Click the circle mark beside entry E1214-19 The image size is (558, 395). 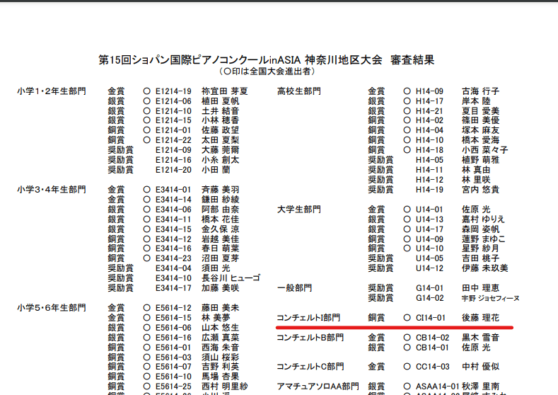[x=147, y=91]
